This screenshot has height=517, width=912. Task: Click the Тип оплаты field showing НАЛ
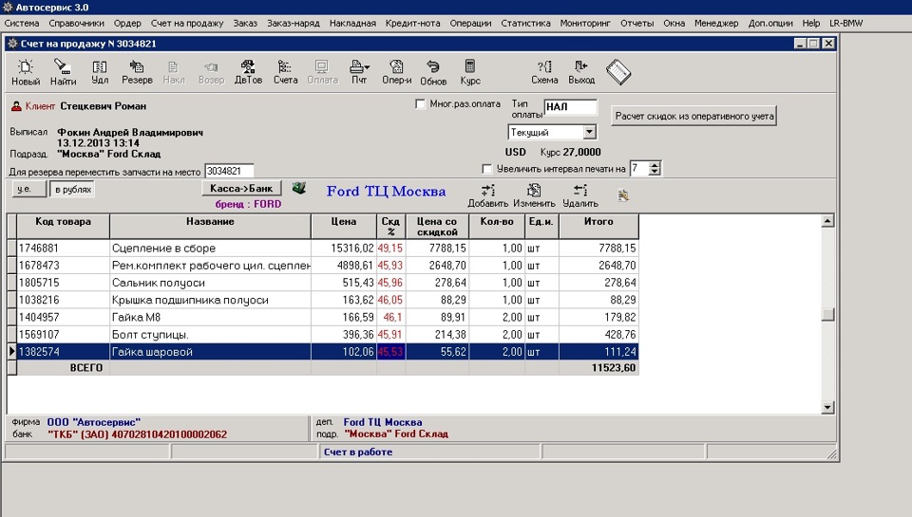tap(570, 107)
